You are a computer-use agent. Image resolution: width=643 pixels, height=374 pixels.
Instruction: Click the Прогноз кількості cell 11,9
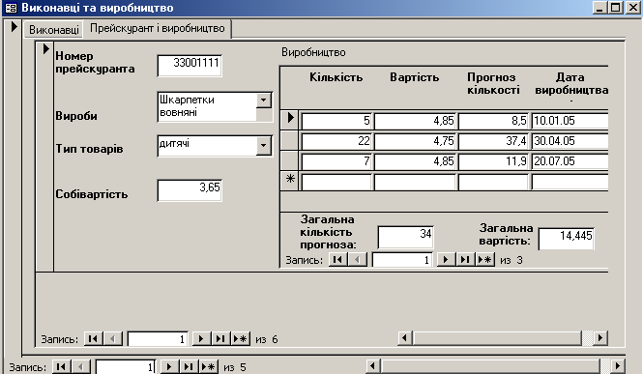pyautogui.click(x=493, y=161)
